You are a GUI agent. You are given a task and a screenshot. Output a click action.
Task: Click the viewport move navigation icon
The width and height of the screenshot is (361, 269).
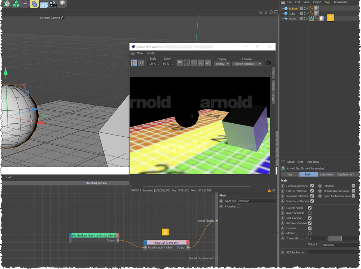click(x=261, y=12)
